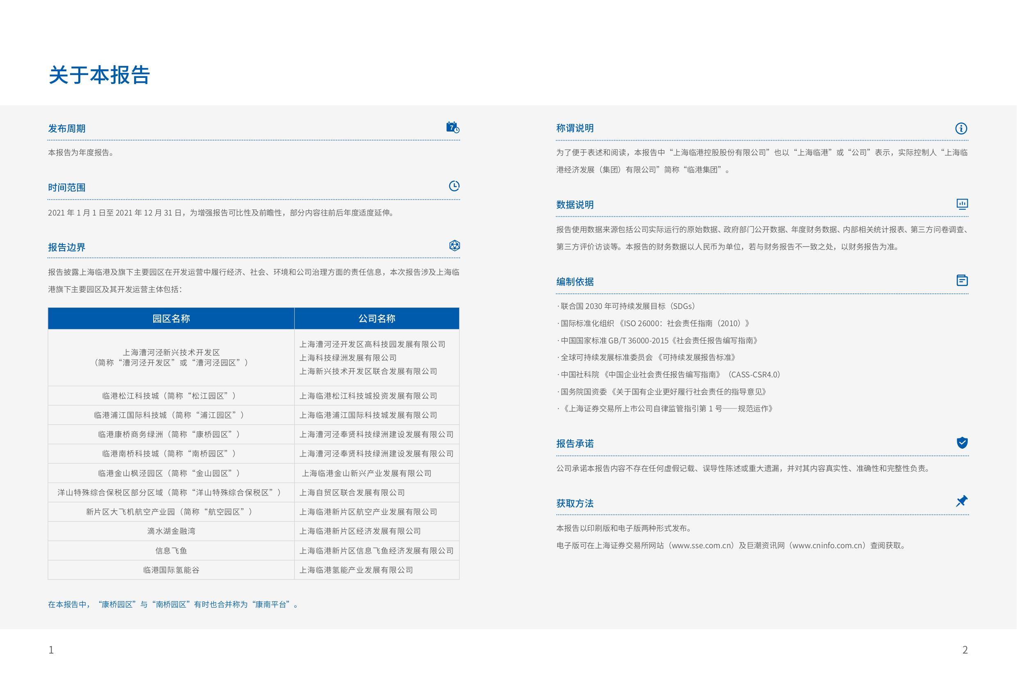Click the polygon network icon beside 报告边界

pos(455,245)
